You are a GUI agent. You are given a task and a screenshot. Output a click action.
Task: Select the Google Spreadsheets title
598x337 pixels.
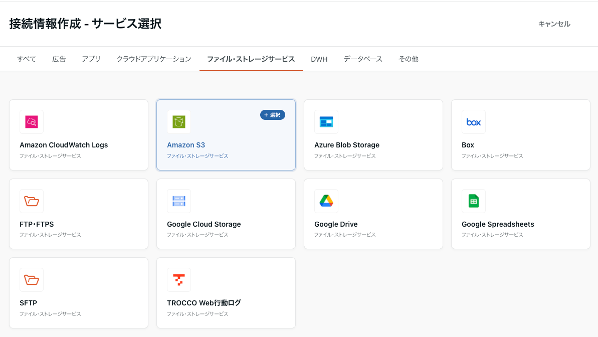[x=498, y=224]
